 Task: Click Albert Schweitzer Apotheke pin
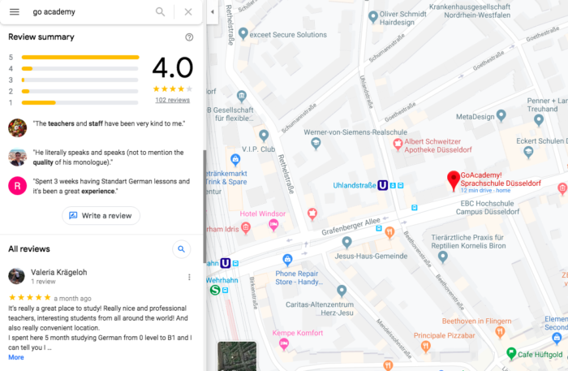pos(398,145)
